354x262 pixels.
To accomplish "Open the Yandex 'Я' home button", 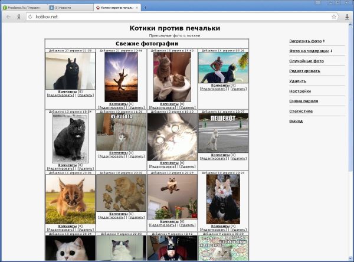I will (x=19, y=17).
